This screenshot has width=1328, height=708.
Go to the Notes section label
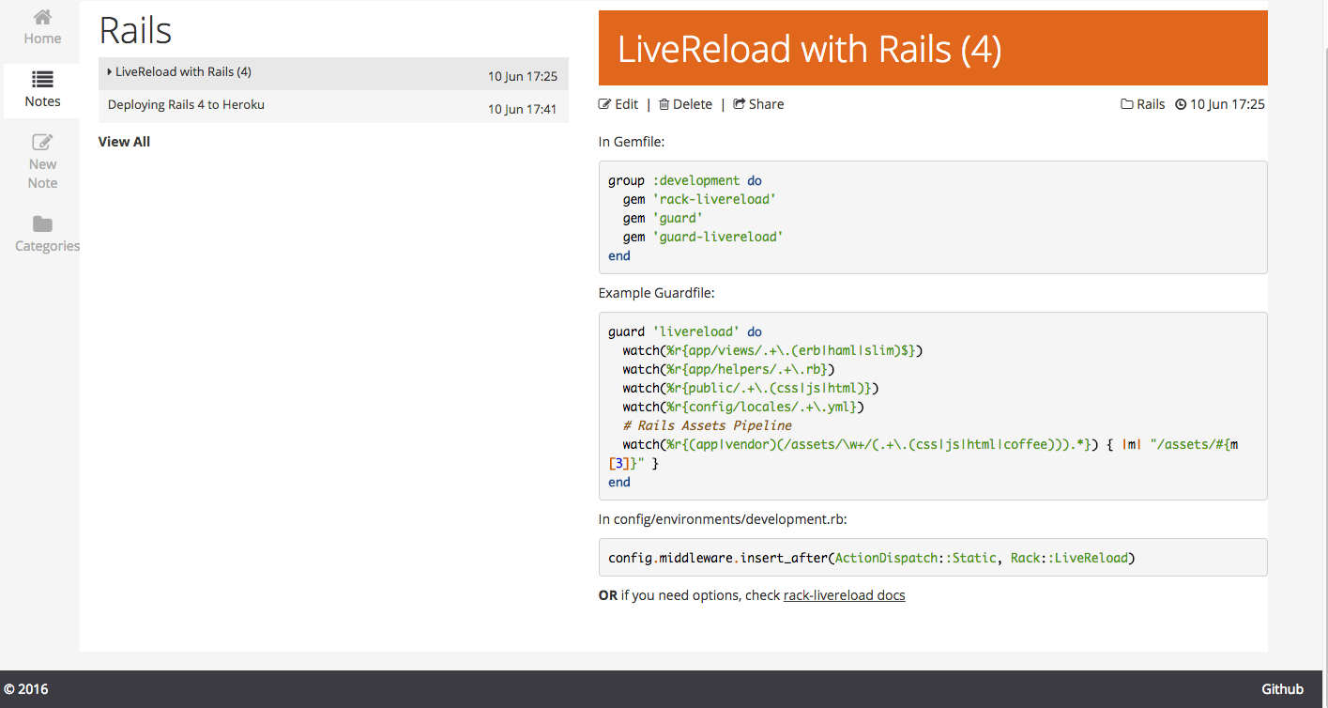pos(42,101)
